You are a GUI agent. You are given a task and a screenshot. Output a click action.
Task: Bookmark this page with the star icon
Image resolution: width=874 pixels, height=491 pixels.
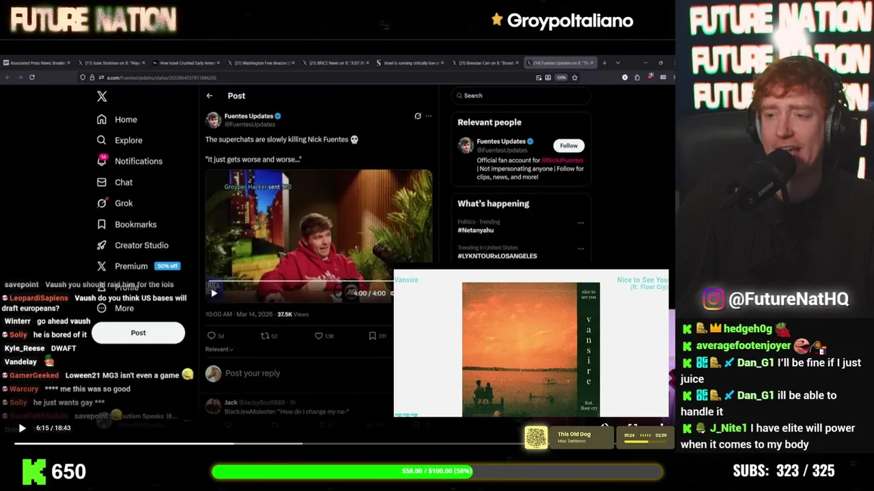(574, 78)
